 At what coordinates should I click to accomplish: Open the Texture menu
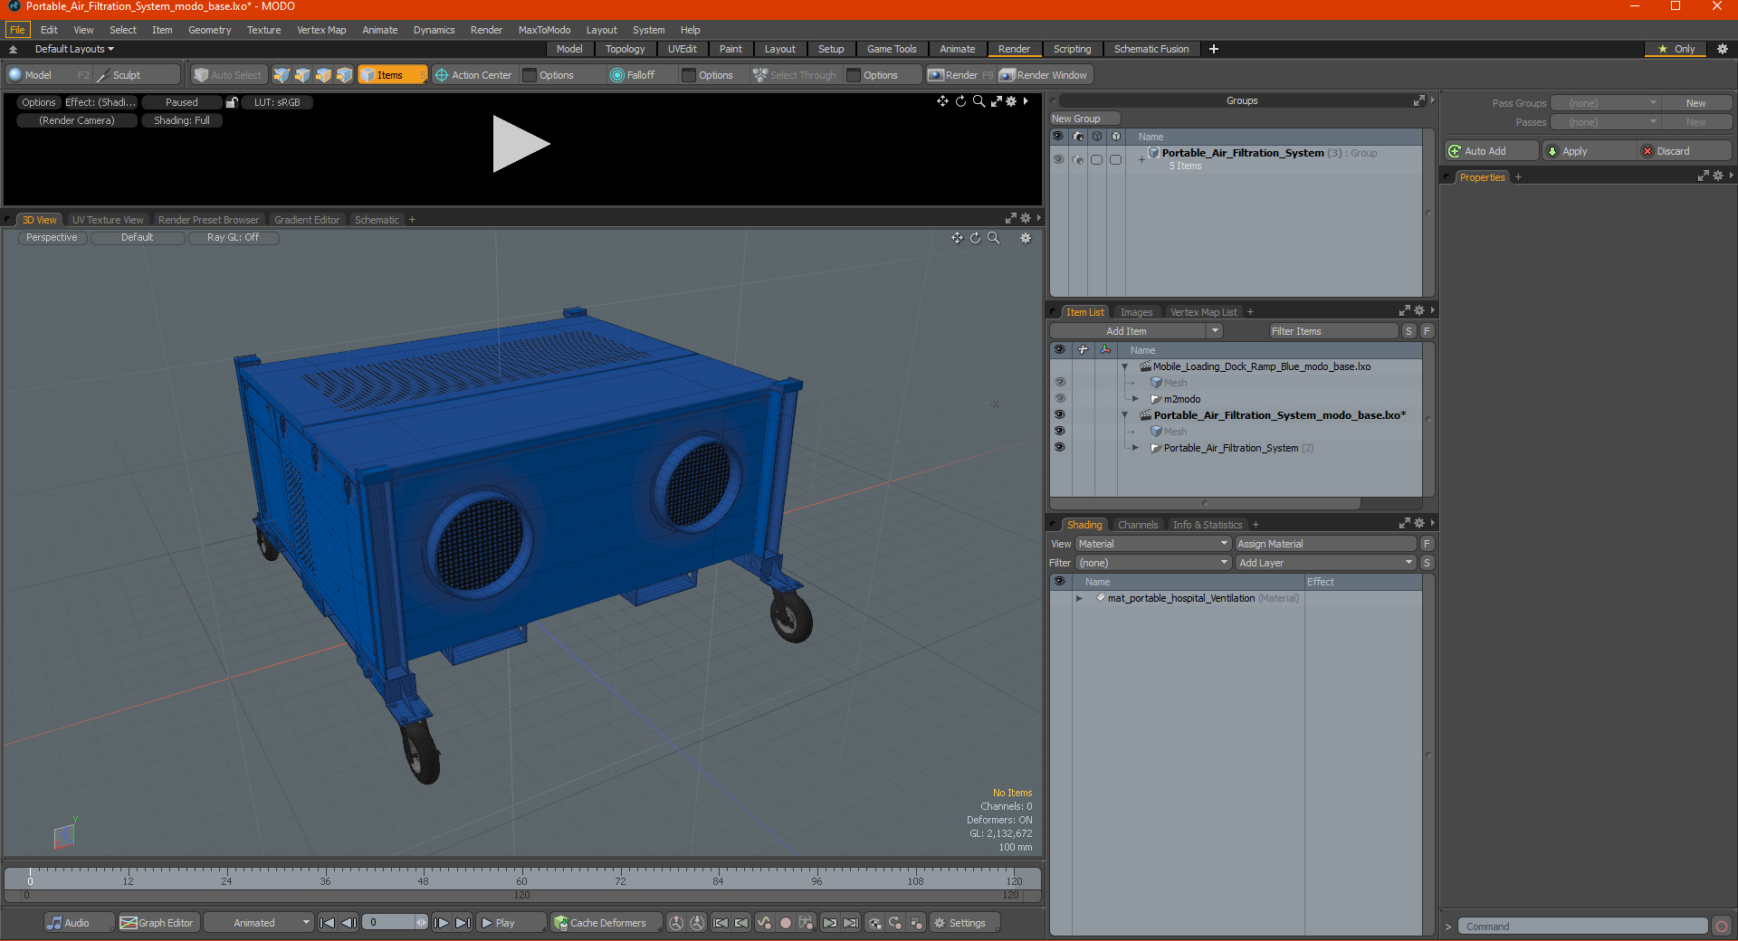tap(263, 30)
